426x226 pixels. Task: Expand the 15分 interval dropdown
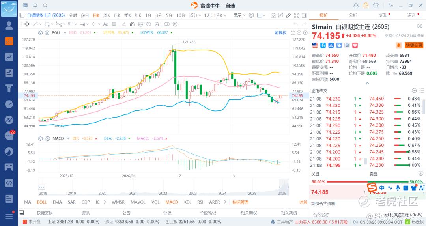coord(194,15)
